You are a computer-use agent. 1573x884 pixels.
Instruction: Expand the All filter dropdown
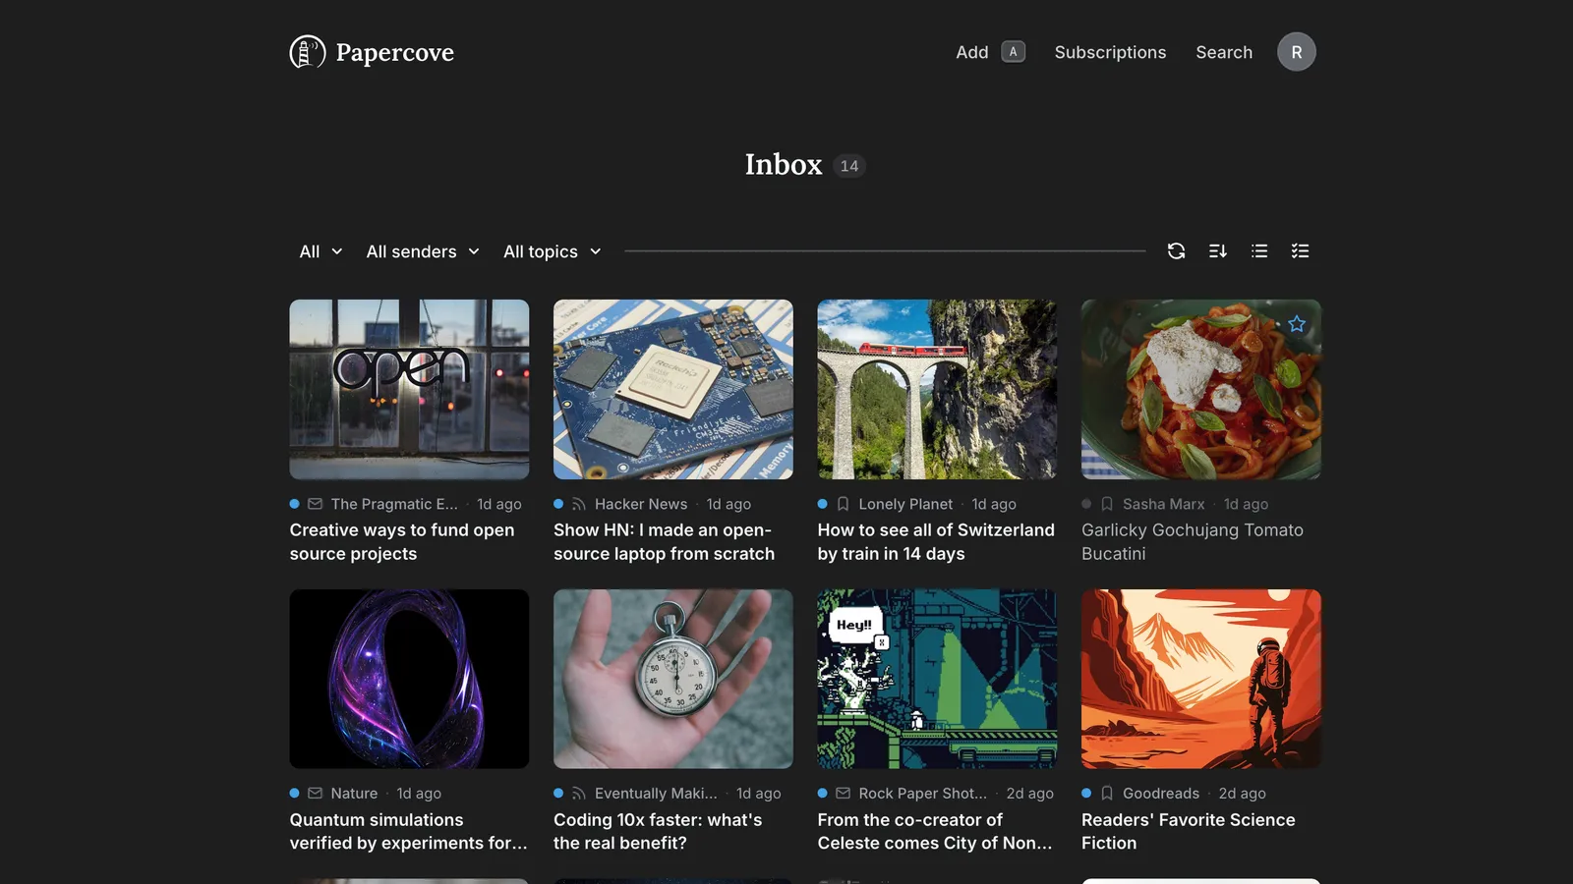(x=320, y=251)
